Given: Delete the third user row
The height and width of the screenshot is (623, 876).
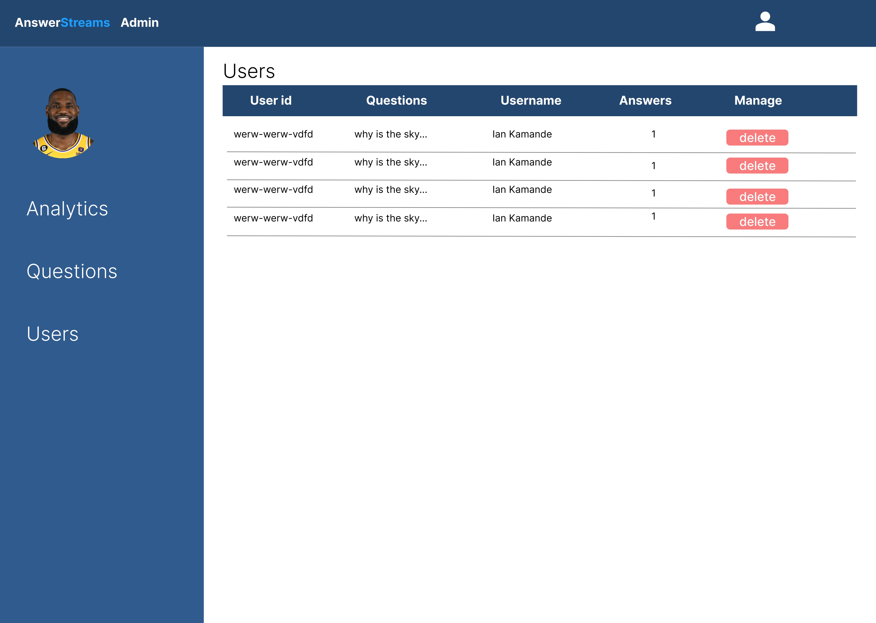Looking at the screenshot, I should pyautogui.click(x=757, y=196).
